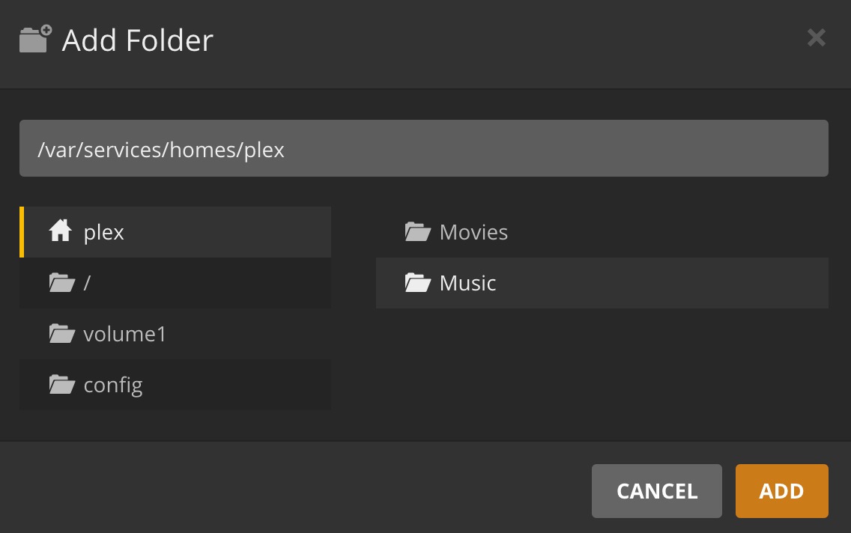This screenshot has height=533, width=851.
Task: Click the "Add Folder" dialog title text
Action: coord(138,40)
